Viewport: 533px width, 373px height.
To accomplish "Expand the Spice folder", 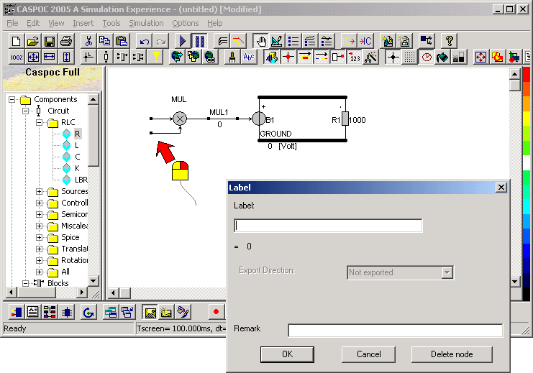I will [x=39, y=237].
